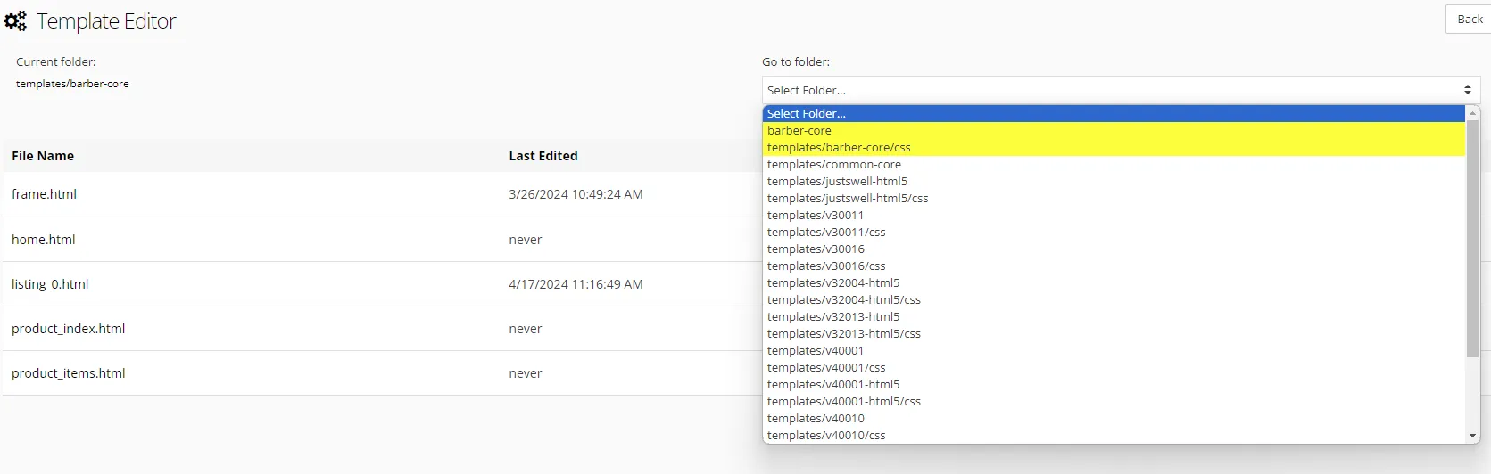
Task: Pick templates/justswell-html5 from dropdown list
Action: pos(837,181)
